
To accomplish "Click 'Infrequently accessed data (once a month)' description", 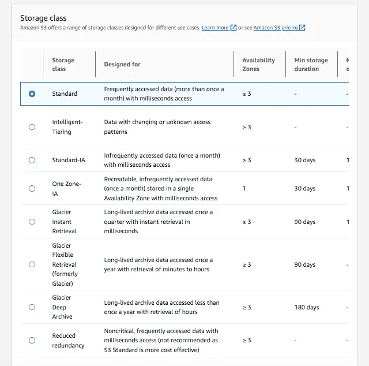I will click(162, 160).
